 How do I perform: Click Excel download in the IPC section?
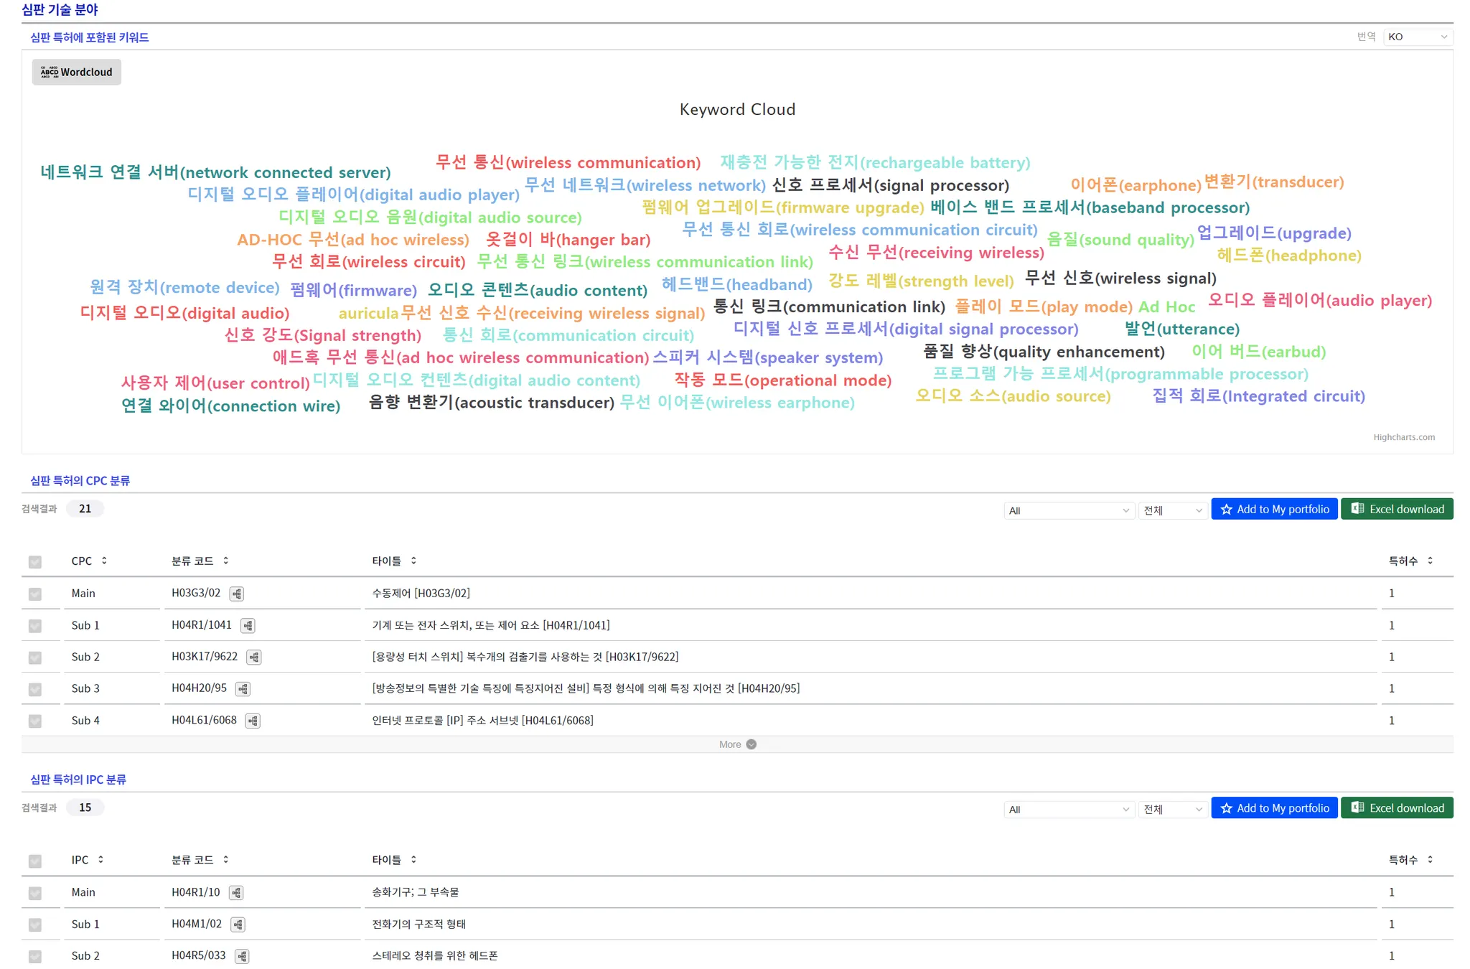click(x=1397, y=808)
